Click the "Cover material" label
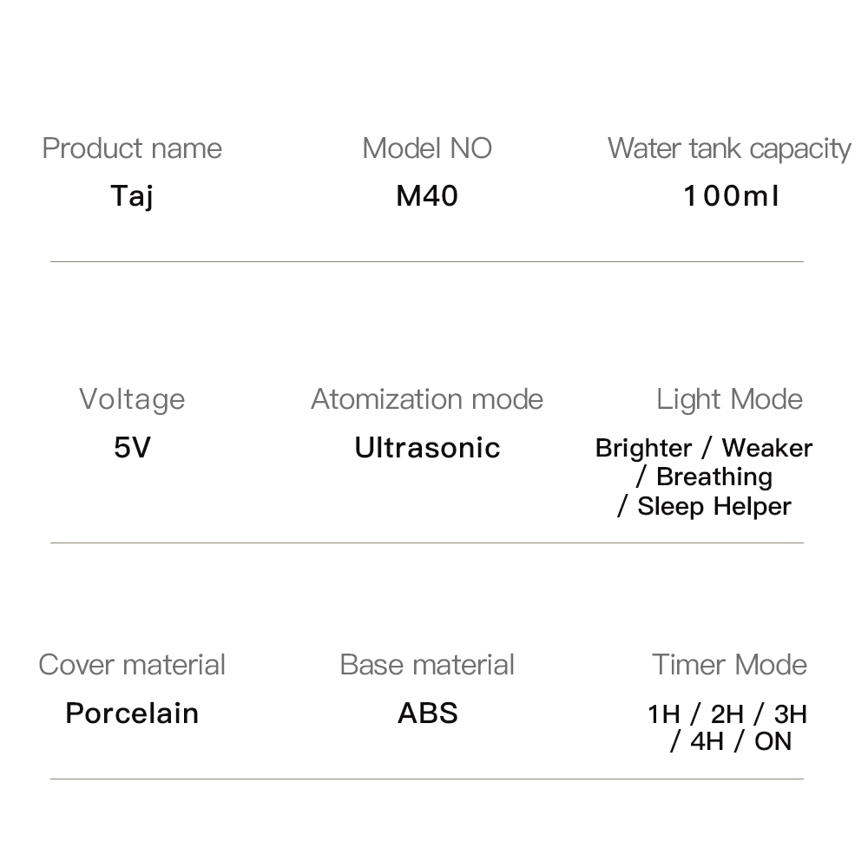The height and width of the screenshot is (868, 868). coord(132,665)
